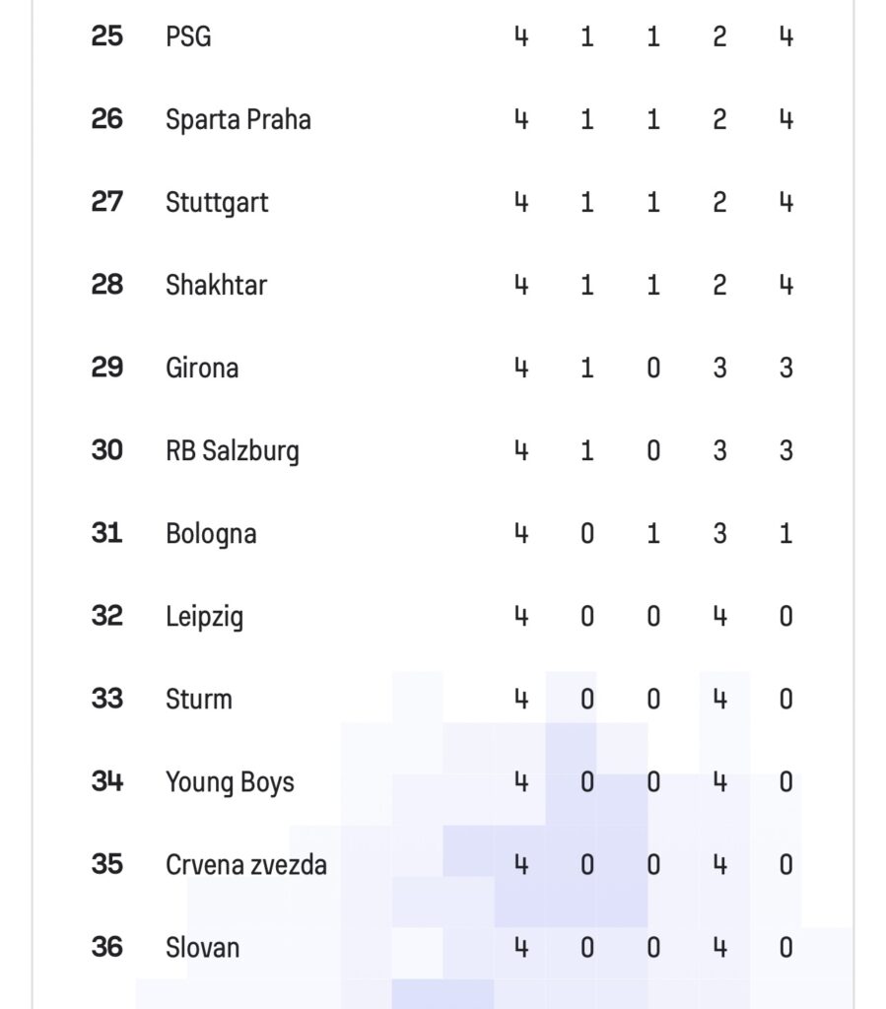Select Leipzig row in standings
This screenshot has height=1009, width=886.
click(443, 617)
